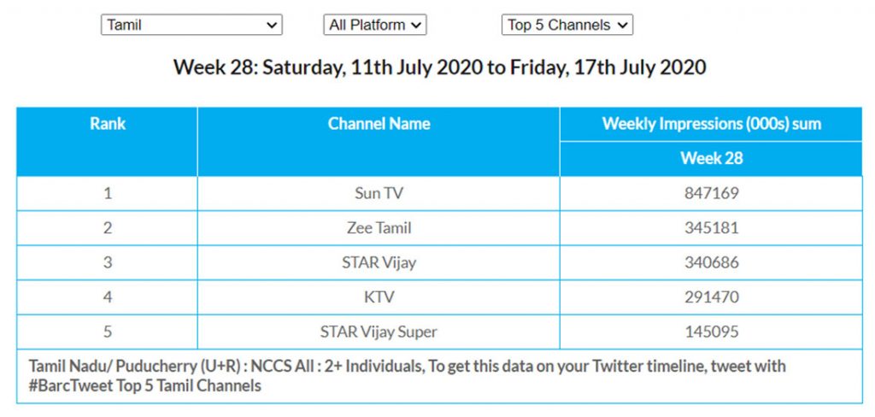875x417 pixels.
Task: Select the 291470 impressions value
Action: pos(711,297)
